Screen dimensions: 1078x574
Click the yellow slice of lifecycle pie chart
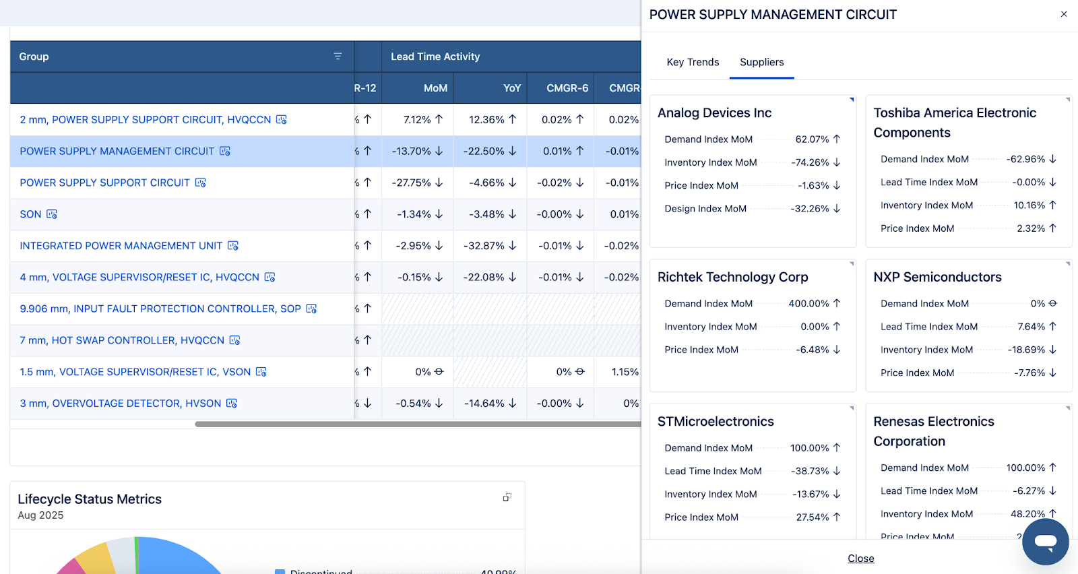pyautogui.click(x=98, y=559)
